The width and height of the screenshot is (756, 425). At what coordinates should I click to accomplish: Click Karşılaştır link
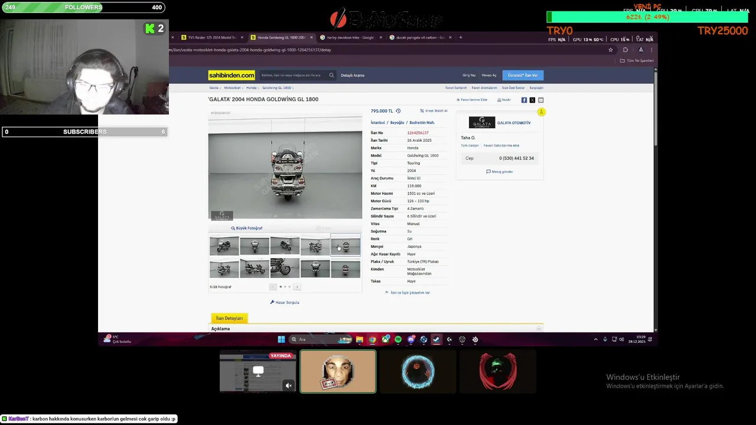point(536,88)
